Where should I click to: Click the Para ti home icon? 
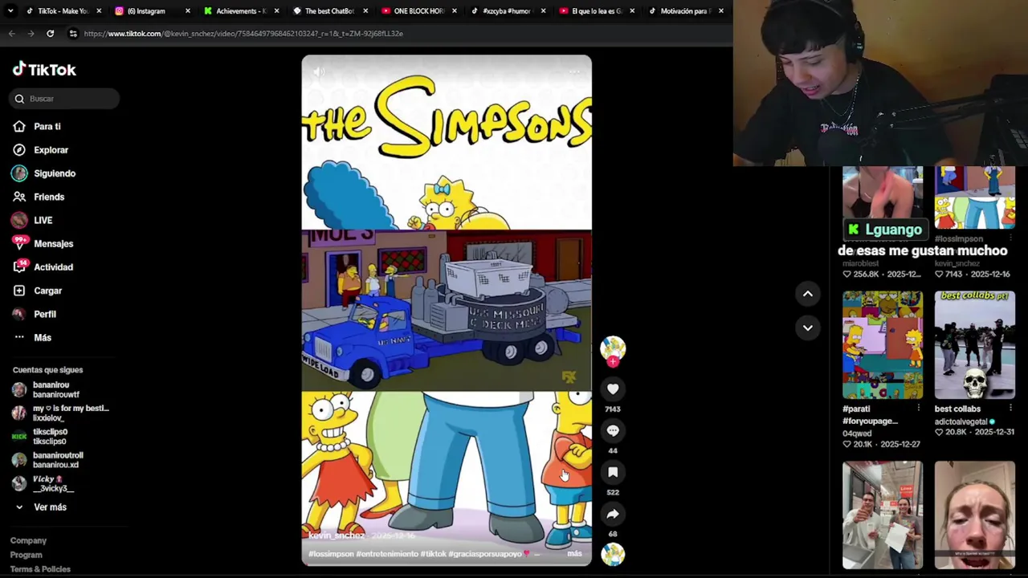[x=19, y=127]
